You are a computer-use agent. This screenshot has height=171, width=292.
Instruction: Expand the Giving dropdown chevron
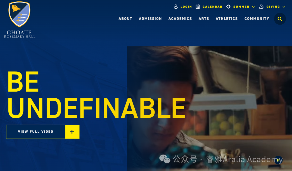click(x=284, y=7)
